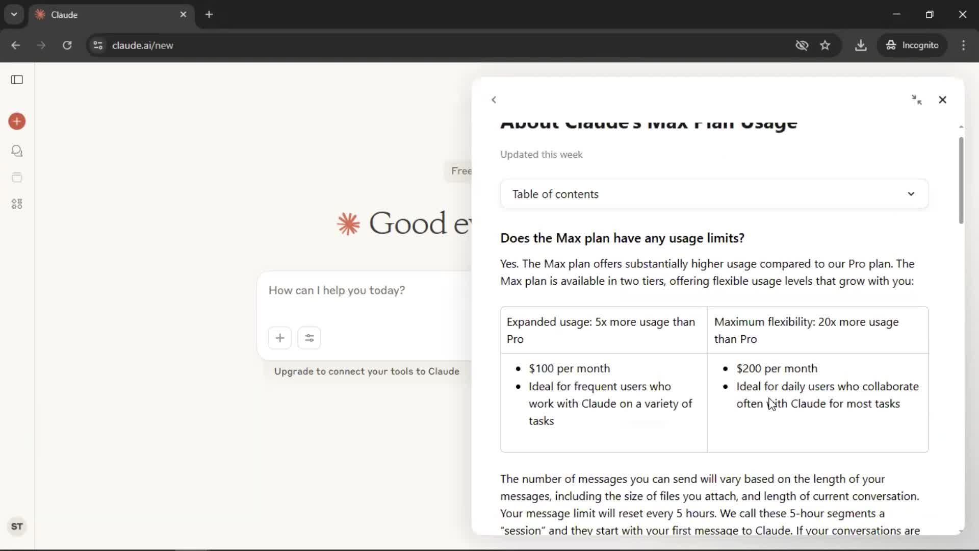
Task: Click the attachment plus button in the prompt box
Action: [280, 338]
